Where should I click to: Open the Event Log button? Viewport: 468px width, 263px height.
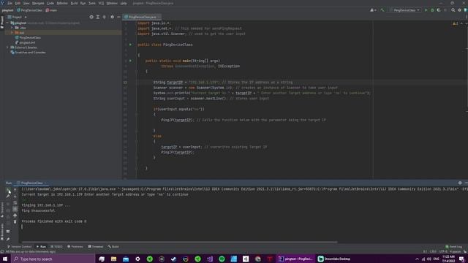click(454, 247)
